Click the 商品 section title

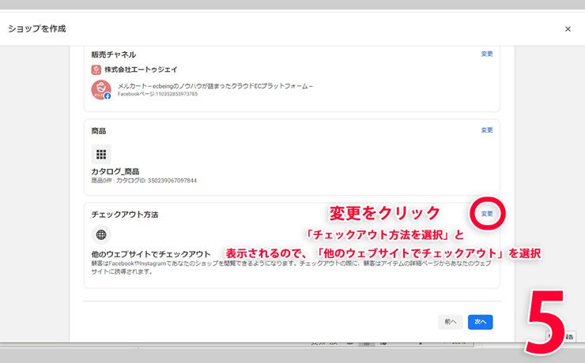(99, 131)
